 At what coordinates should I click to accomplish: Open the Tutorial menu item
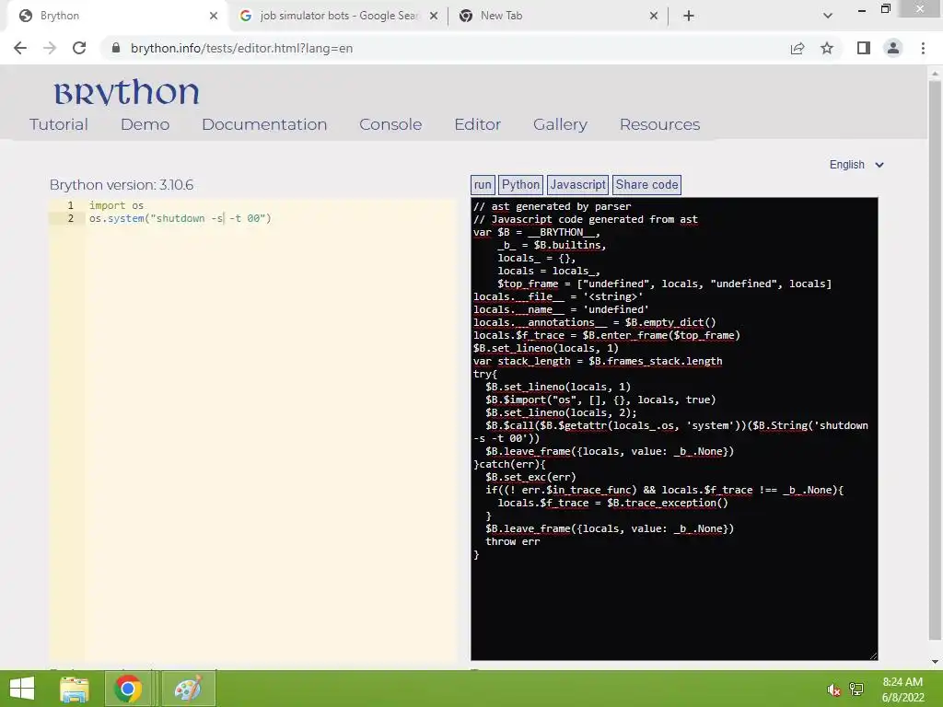point(58,124)
